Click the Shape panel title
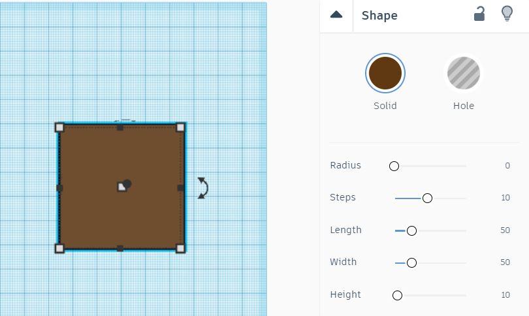This screenshot has width=529, height=316. click(379, 16)
